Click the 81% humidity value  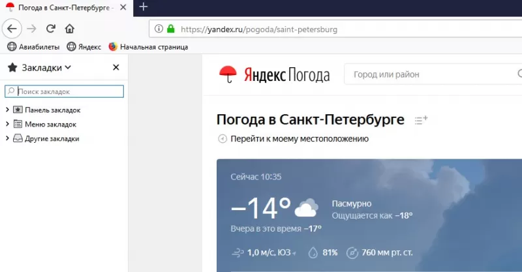330,252
